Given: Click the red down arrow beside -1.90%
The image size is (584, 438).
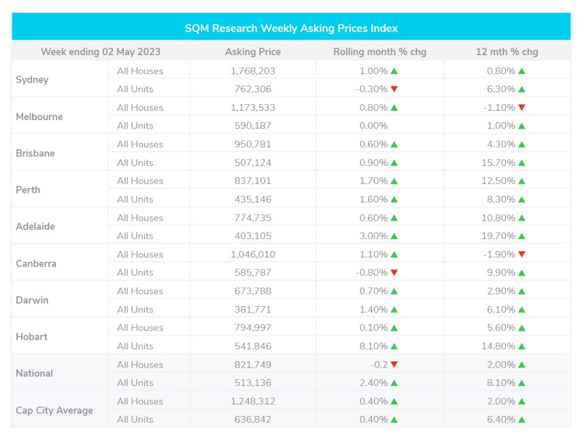Looking at the screenshot, I should (x=521, y=254).
